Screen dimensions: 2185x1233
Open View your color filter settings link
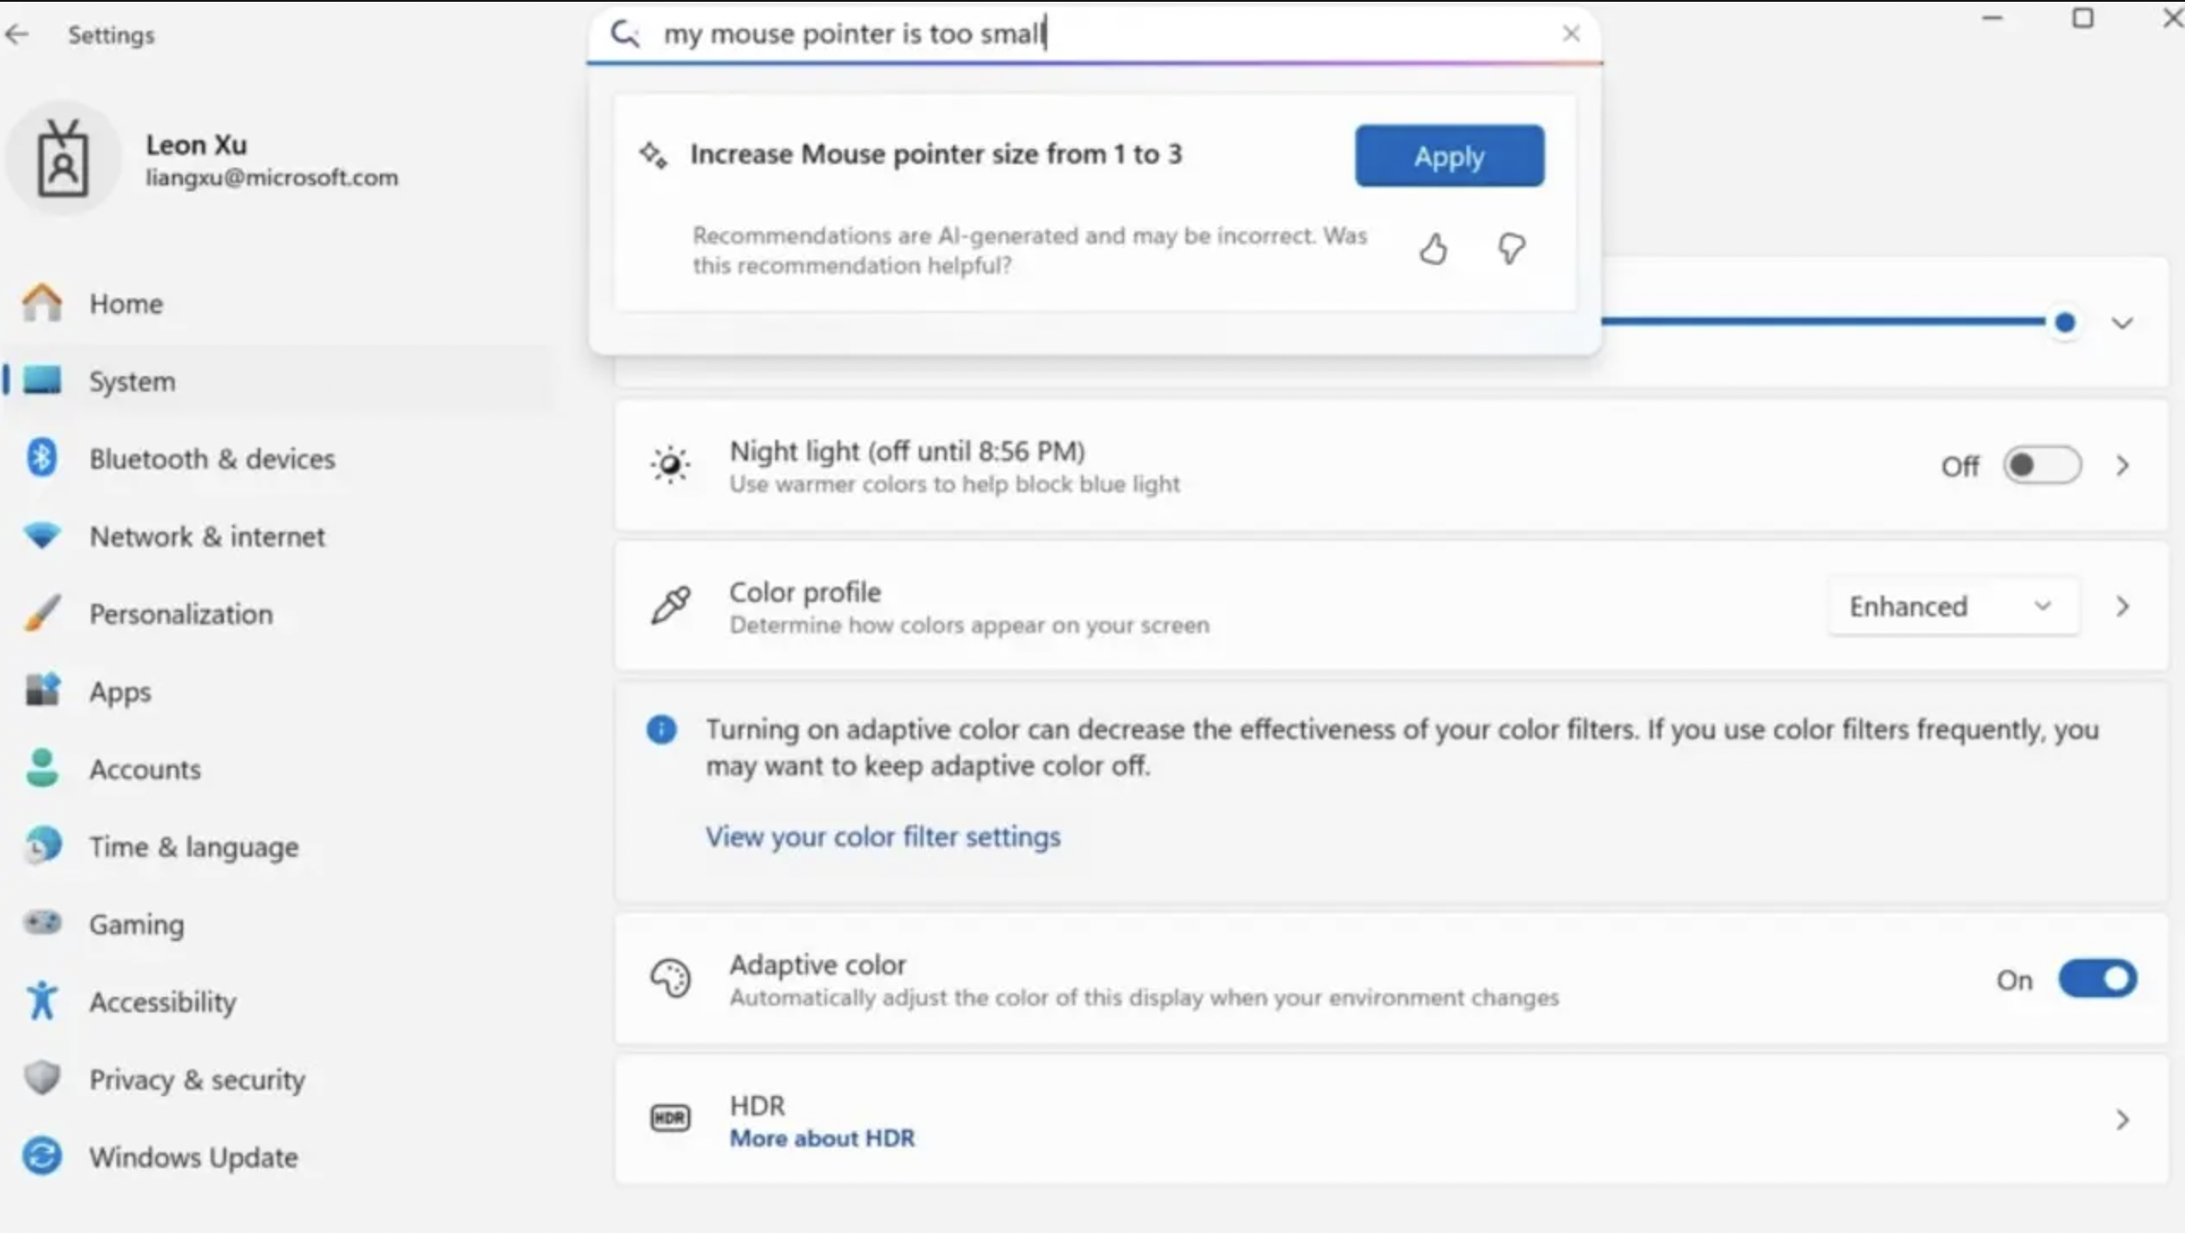pyautogui.click(x=882, y=836)
